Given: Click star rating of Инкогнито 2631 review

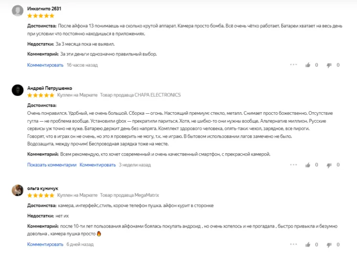Looking at the screenshot, I should (40, 16).
